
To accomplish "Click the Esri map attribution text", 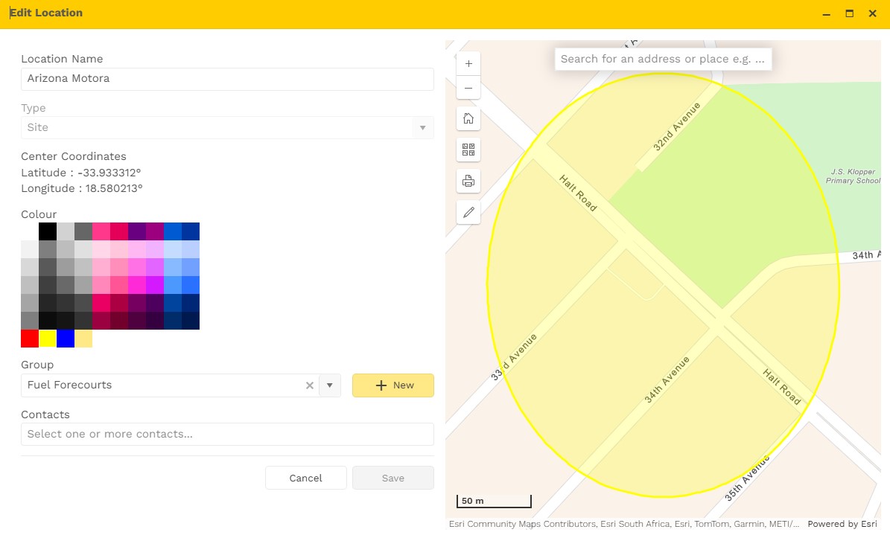I will click(x=624, y=524).
